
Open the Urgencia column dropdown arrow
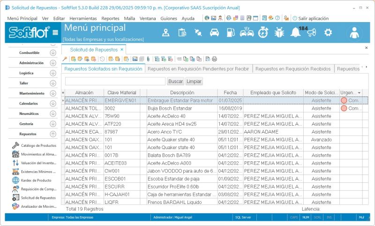[359, 93]
